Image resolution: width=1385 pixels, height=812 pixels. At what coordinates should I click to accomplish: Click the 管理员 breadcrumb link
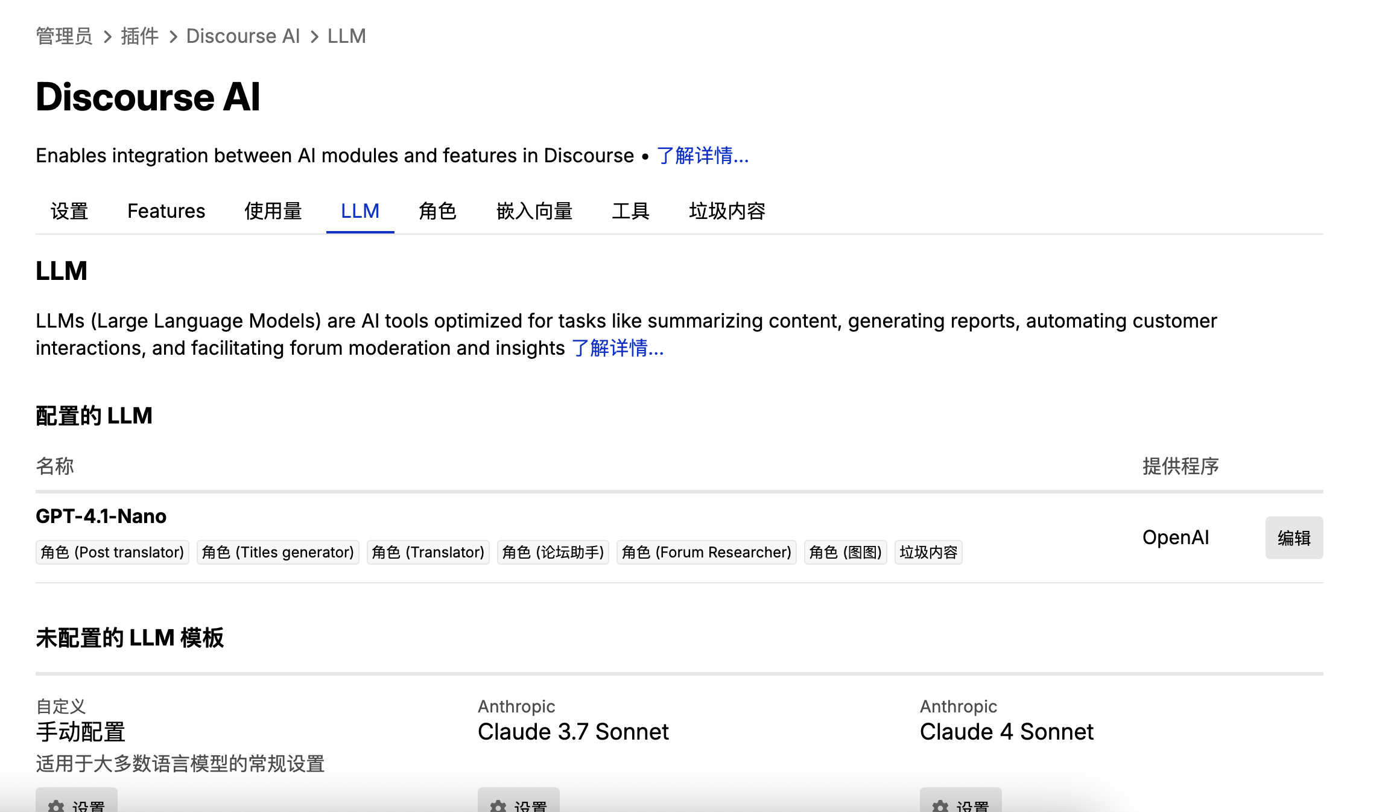click(x=64, y=36)
